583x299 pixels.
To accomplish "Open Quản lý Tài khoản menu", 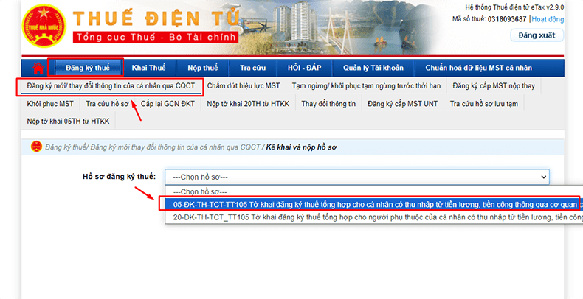I will (368, 68).
